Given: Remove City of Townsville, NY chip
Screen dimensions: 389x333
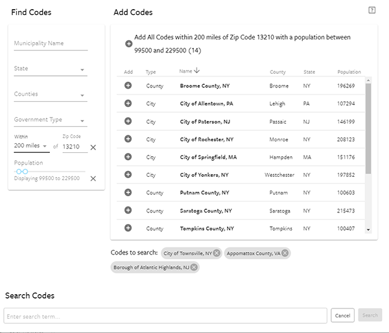Looking at the screenshot, I should pos(217,253).
